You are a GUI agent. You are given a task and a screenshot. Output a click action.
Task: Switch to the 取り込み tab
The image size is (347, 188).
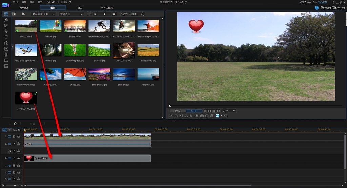click(24, 8)
